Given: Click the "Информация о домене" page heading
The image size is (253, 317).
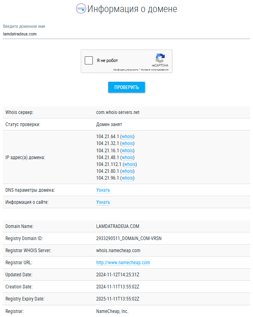Looking at the screenshot, I should click(x=132, y=9).
